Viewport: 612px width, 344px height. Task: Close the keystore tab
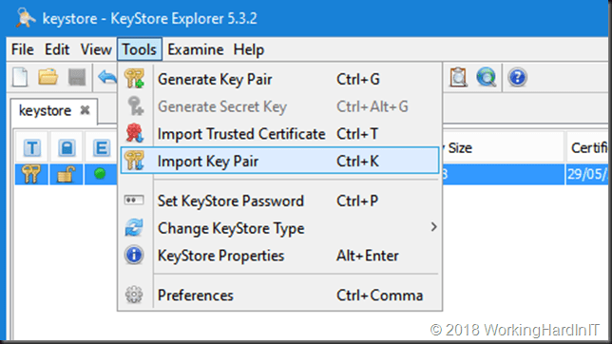85,110
